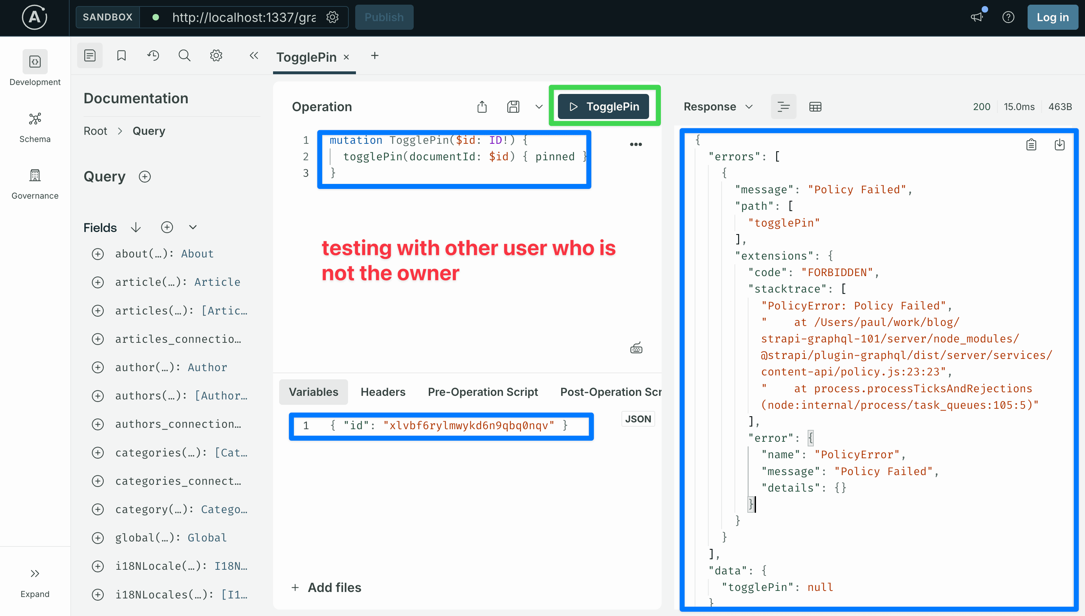Open operation history clock icon

pos(153,56)
